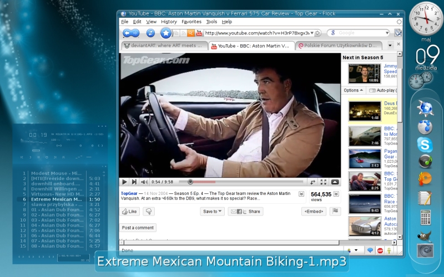The width and height of the screenshot is (444, 277).
Task: Click the Like button
Action: click(x=130, y=212)
